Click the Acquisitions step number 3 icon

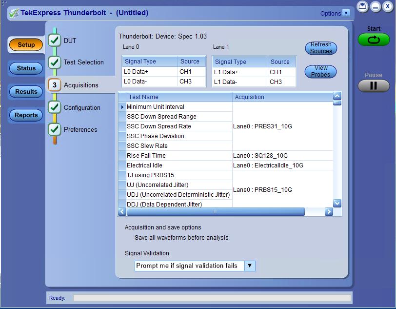[55, 85]
